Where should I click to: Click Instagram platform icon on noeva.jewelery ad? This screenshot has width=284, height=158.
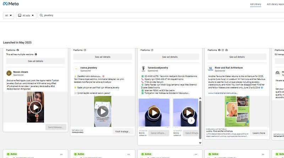click(x=85, y=50)
